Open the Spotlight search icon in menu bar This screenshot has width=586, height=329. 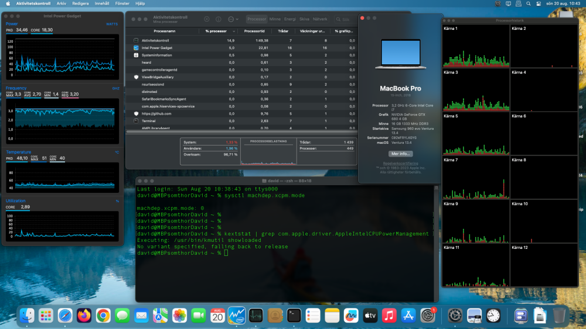[x=529, y=4]
